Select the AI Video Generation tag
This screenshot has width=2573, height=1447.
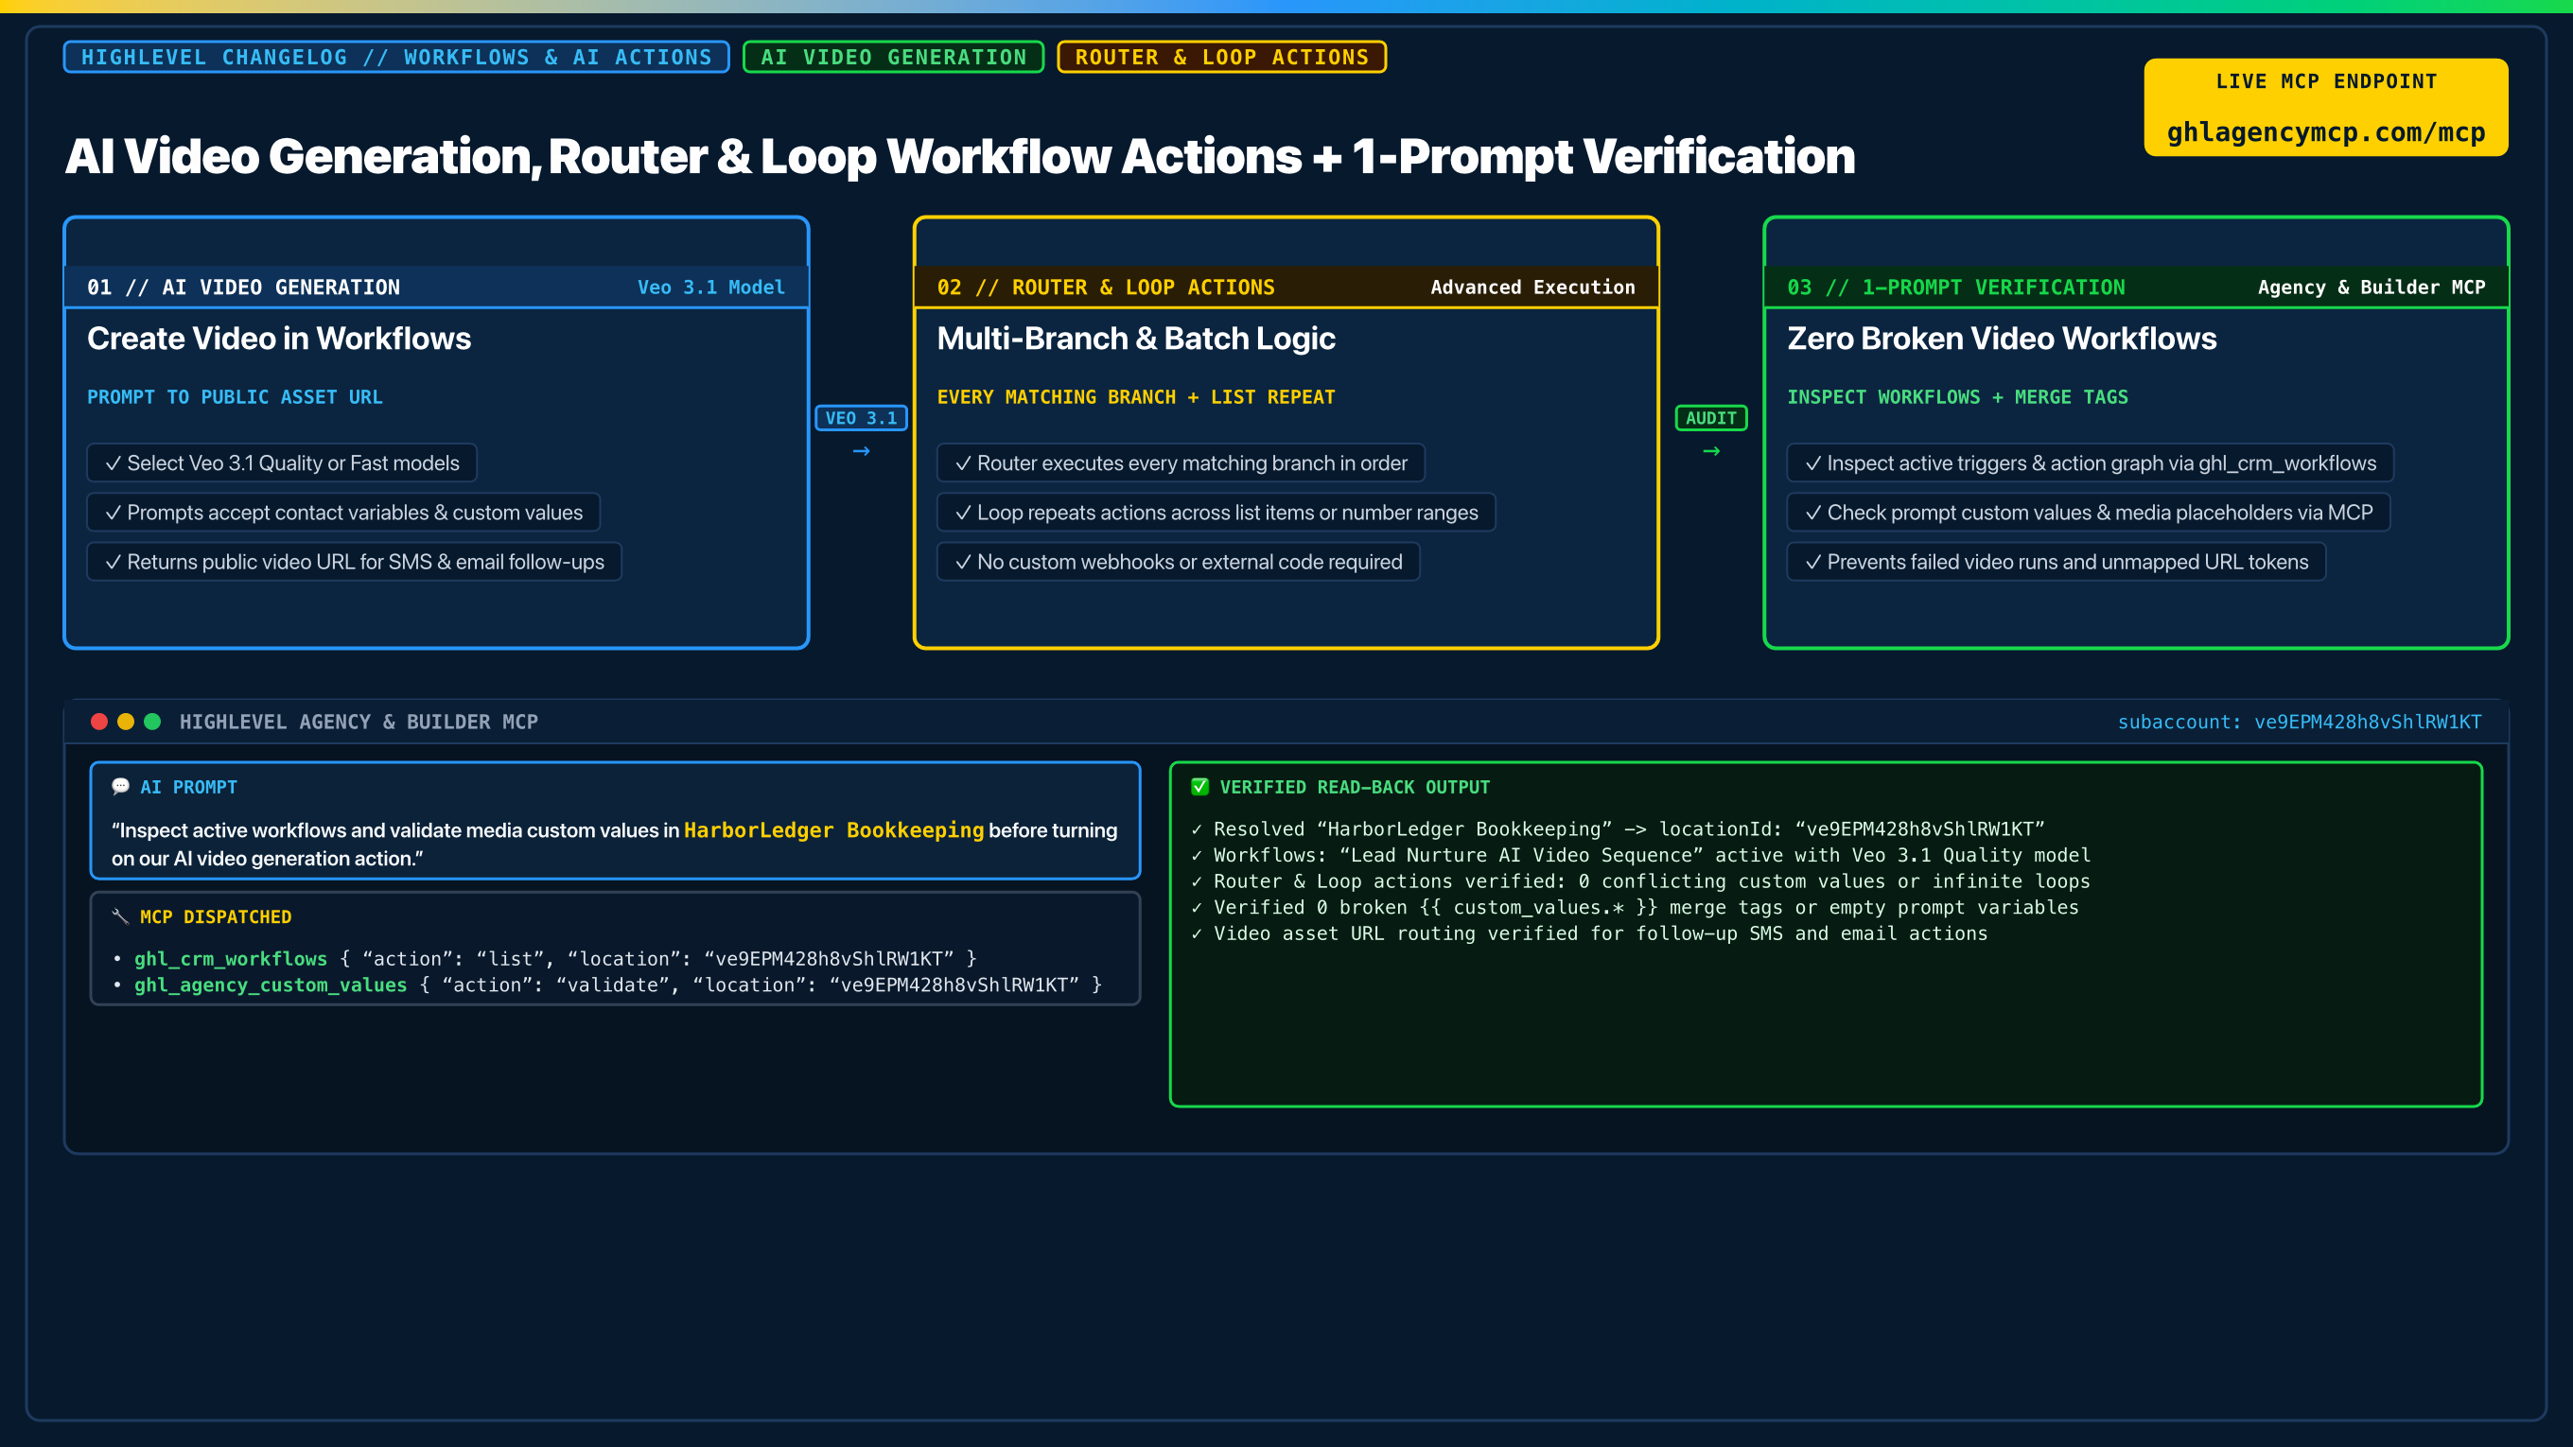coord(893,57)
